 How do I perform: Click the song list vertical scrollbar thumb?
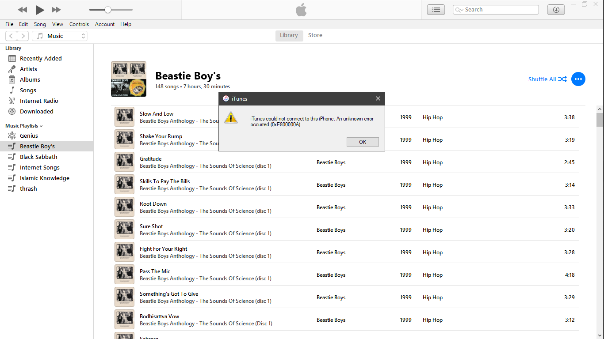(600, 120)
